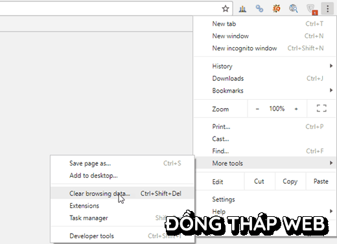Viewport: 337px width, 244px height.
Task: Click the Cut button in Edit row
Action: 259,181
